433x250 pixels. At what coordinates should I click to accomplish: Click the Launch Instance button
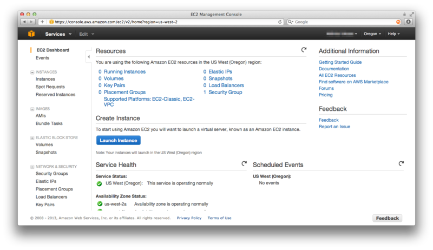pyautogui.click(x=119, y=140)
